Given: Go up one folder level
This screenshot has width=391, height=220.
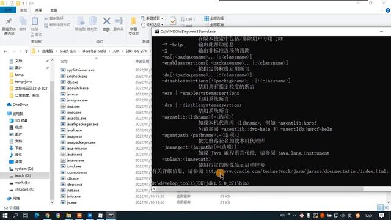Looking at the screenshot, I should click(x=26, y=51).
